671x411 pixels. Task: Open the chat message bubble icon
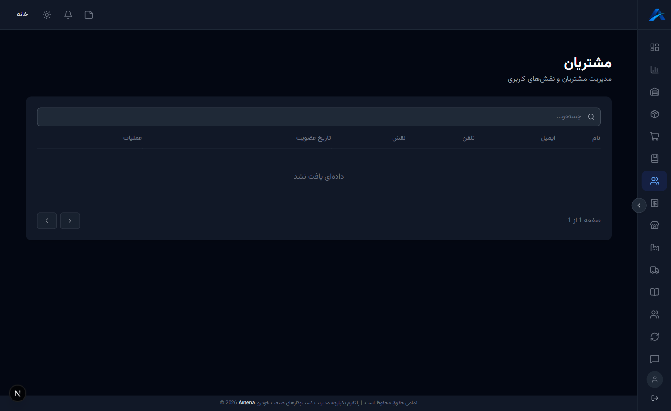point(654,359)
